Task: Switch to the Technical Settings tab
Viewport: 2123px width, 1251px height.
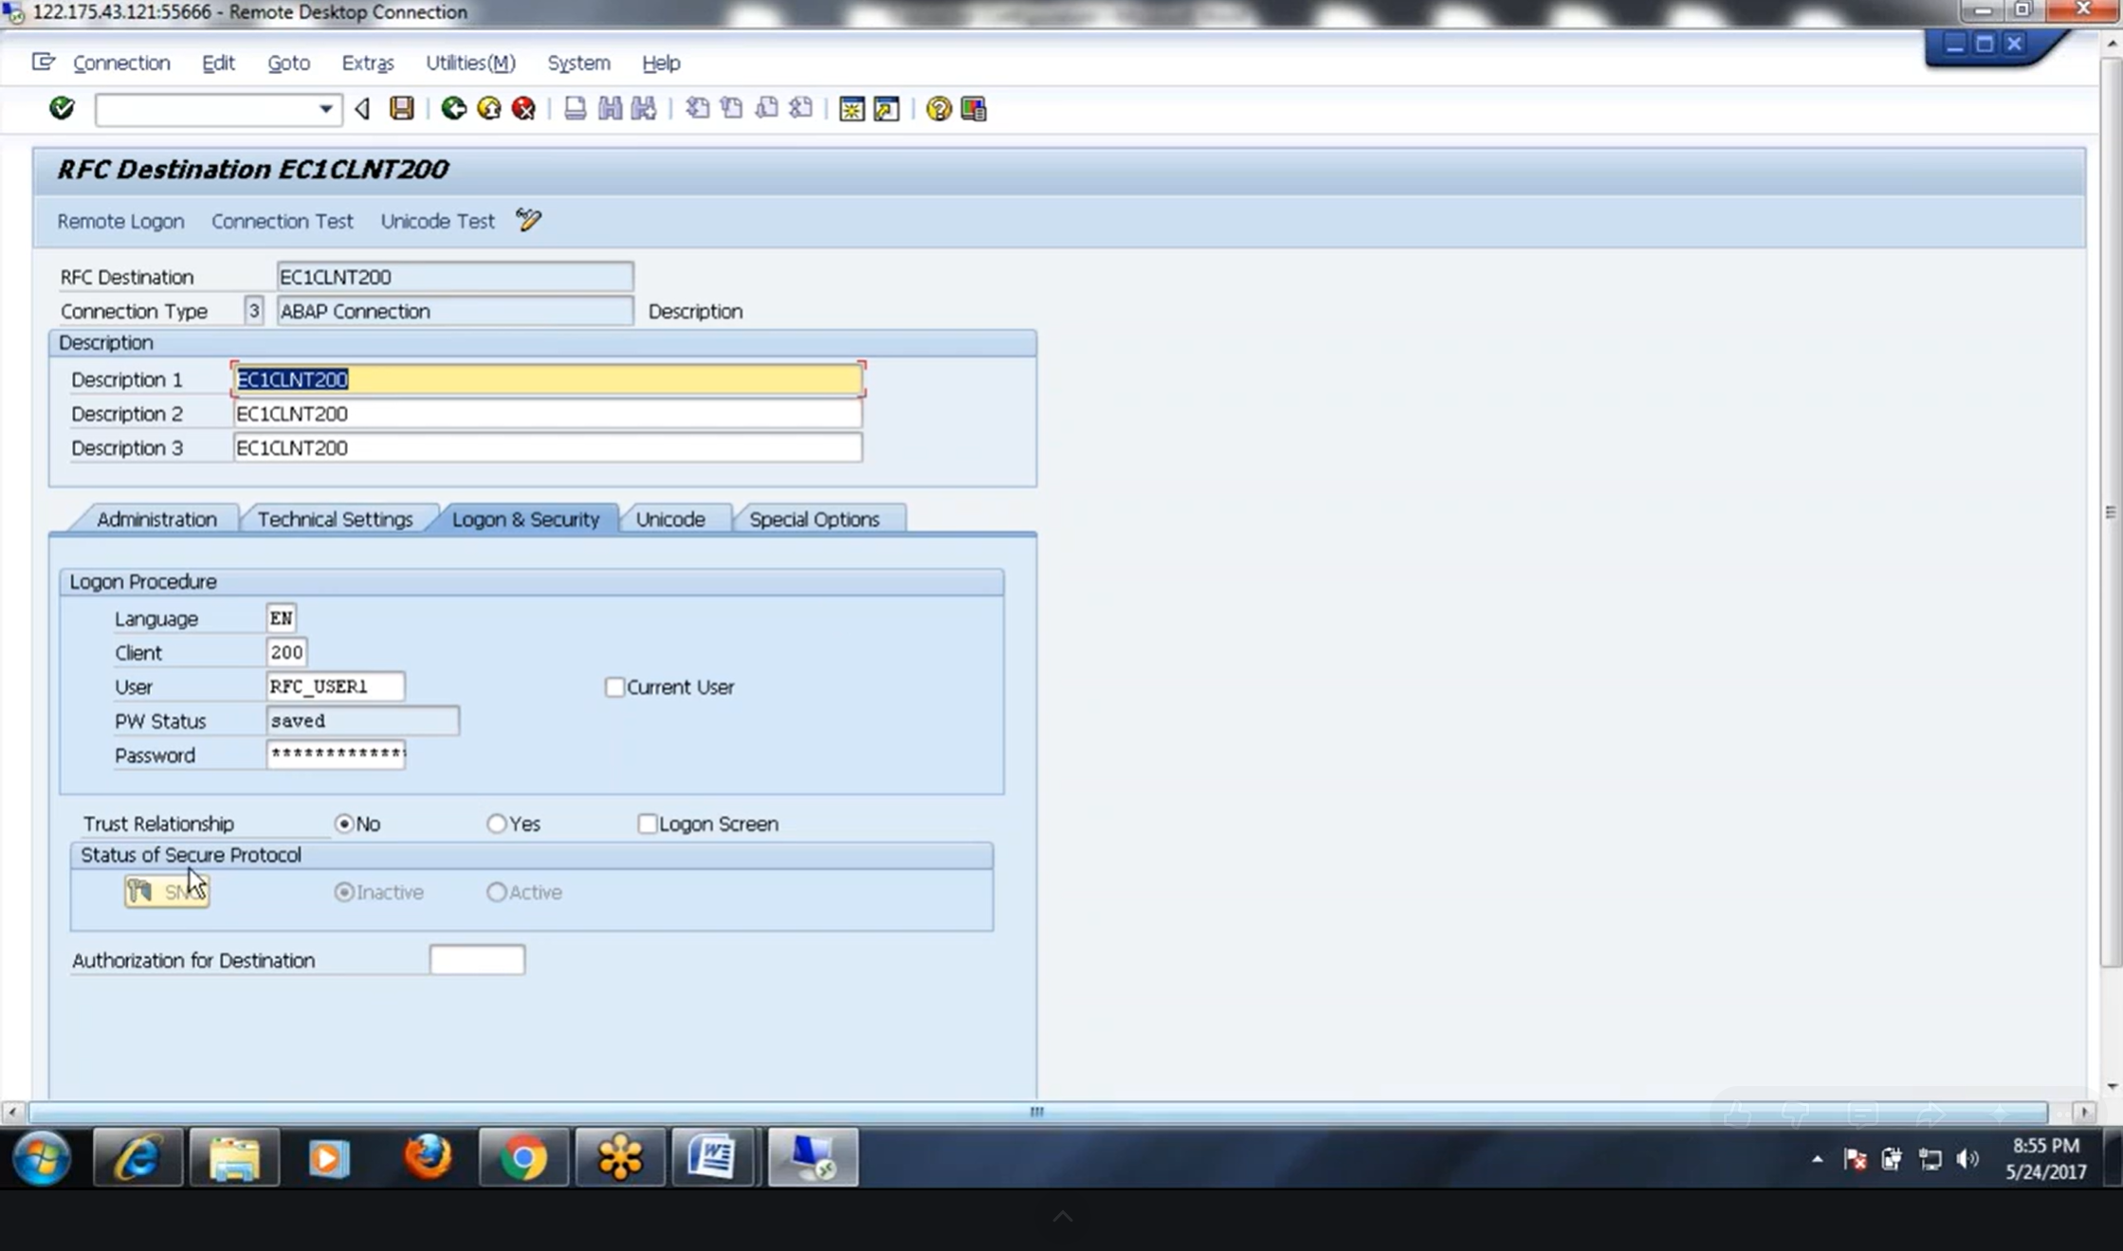Action: click(335, 519)
